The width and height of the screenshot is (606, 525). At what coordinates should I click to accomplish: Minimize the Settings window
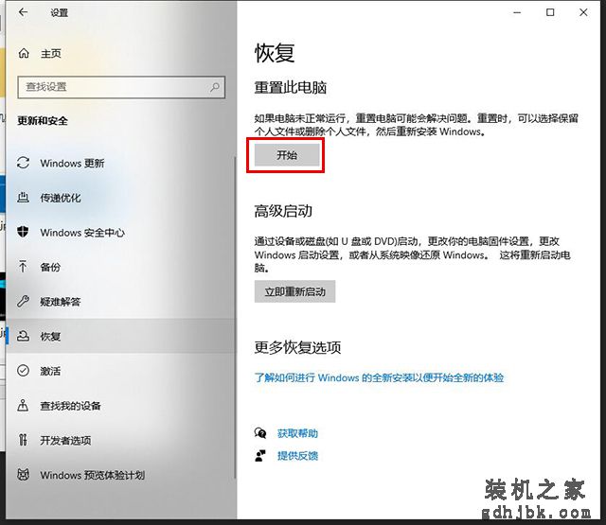click(x=517, y=12)
